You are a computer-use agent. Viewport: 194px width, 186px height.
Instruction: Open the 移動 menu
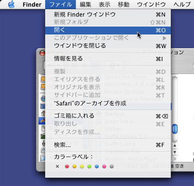124,5
